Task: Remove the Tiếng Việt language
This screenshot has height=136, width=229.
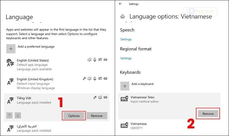Action: 97,116
